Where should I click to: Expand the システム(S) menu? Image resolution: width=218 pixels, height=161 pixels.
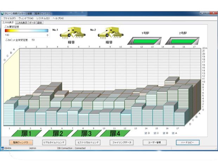tap(43, 18)
